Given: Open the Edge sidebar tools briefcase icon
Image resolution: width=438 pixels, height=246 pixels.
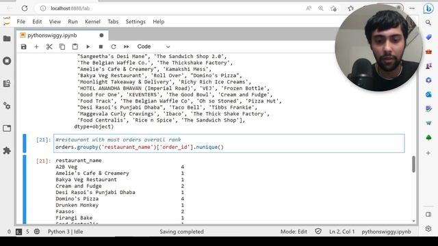Looking at the screenshot, I should click(428, 52).
